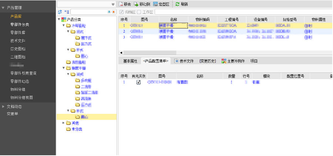Viewport: 333px width, 156px height.
Task: Click the 有无实例 column header
Action: tap(138, 77)
